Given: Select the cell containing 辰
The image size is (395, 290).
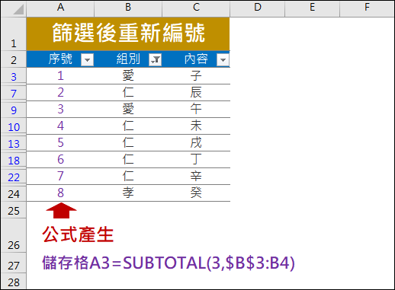Looking at the screenshot, I should [196, 93].
